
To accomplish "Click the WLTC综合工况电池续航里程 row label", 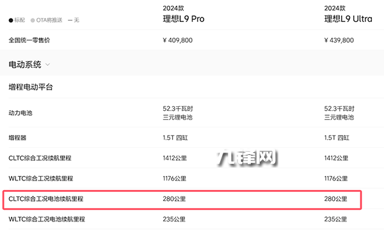I will point(47,219).
